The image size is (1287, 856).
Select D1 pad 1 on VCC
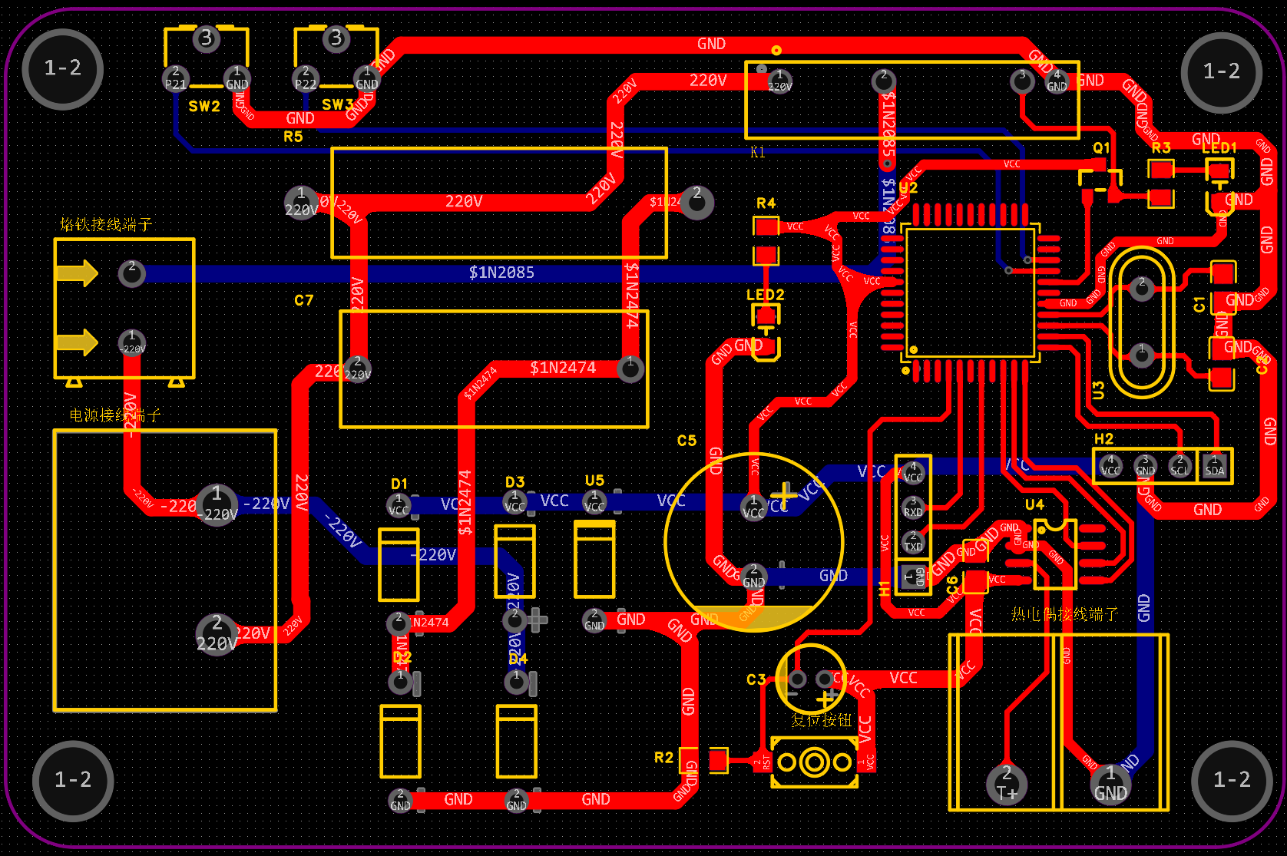pyautogui.click(x=399, y=504)
